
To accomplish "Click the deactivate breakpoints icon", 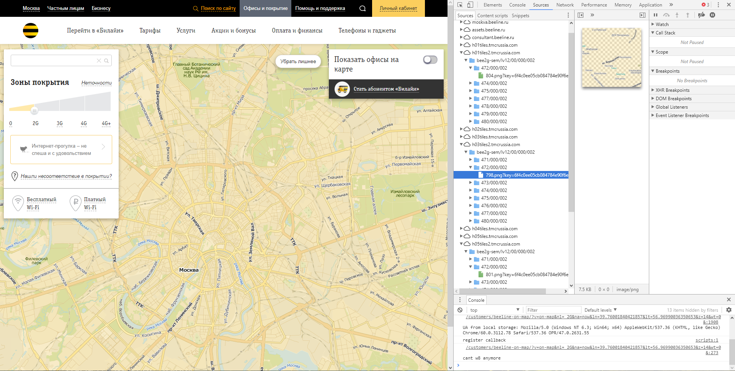I will click(701, 15).
